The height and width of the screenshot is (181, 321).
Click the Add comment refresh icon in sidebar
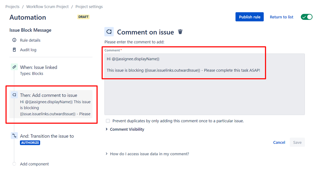14,95
